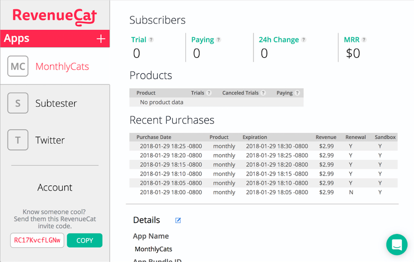Click the Purchase Date column header
Screen dimensions: 414x262
click(x=154, y=137)
